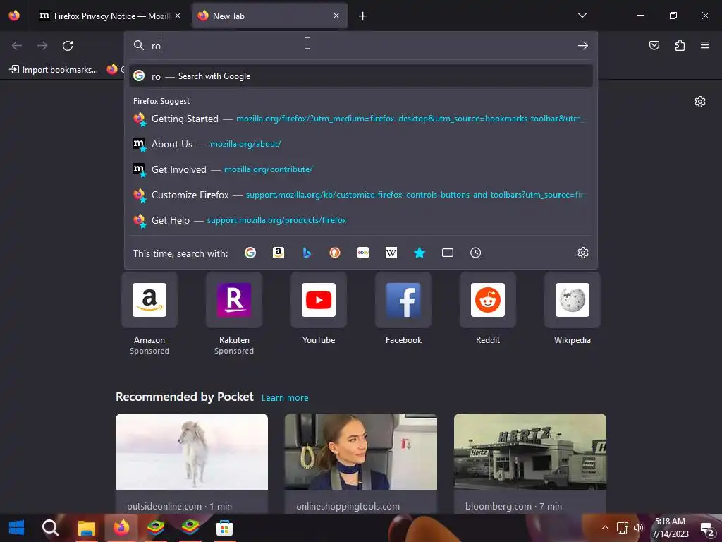Image resolution: width=722 pixels, height=542 pixels.
Task: Click the Firefox View icon in tab bar
Action: coord(14,16)
